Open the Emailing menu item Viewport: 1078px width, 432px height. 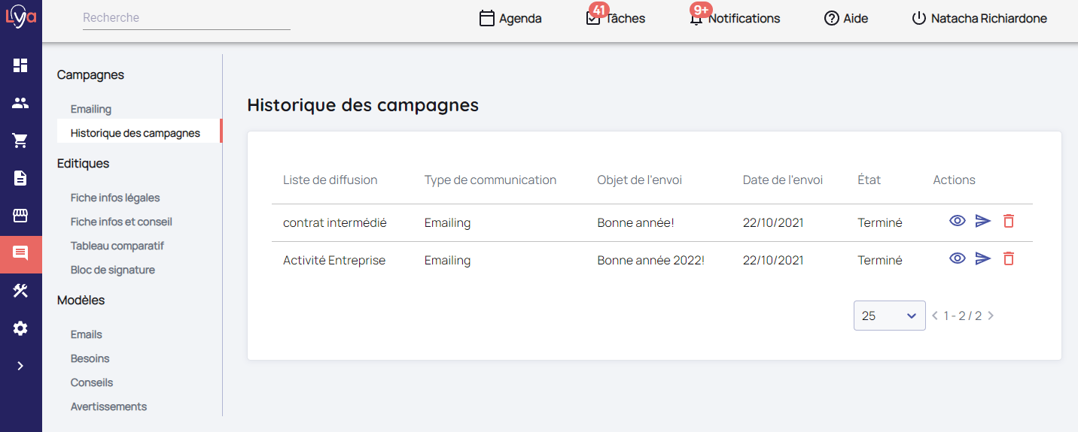click(91, 109)
